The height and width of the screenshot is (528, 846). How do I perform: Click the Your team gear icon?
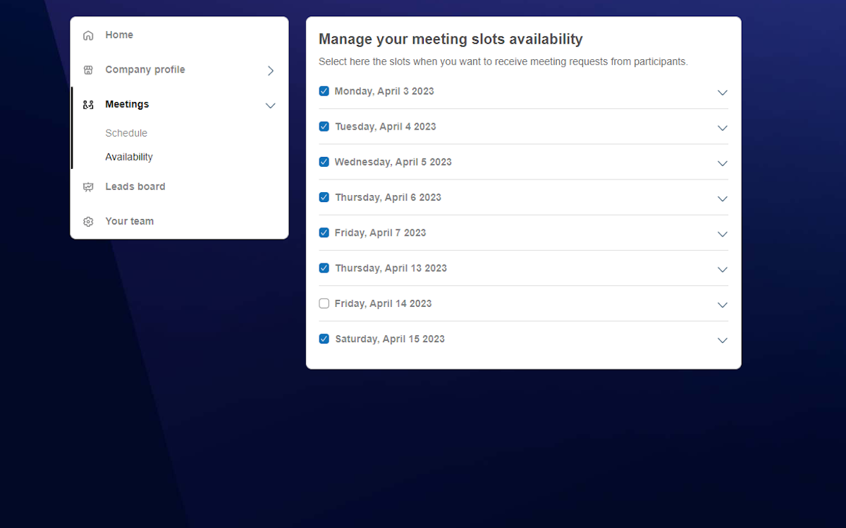pos(87,221)
